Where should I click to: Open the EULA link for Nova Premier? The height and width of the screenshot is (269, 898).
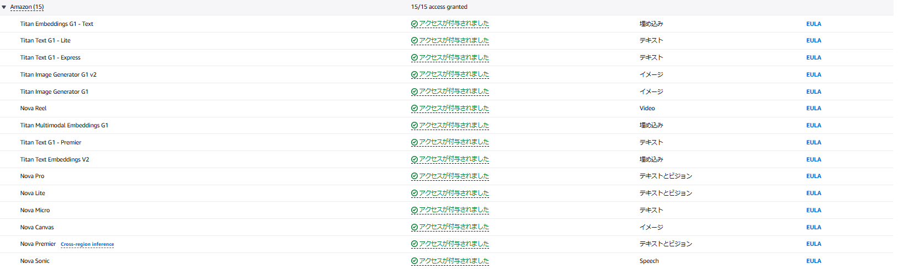tap(813, 244)
